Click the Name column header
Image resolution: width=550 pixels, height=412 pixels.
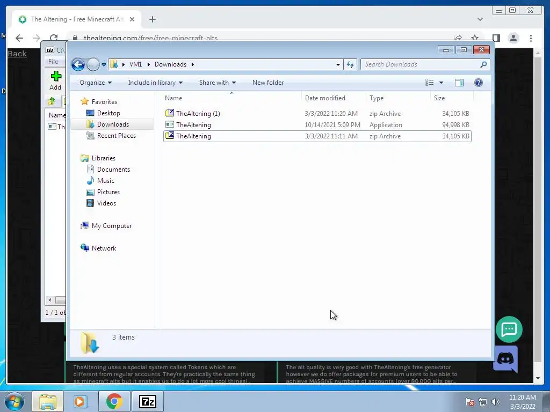231,98
